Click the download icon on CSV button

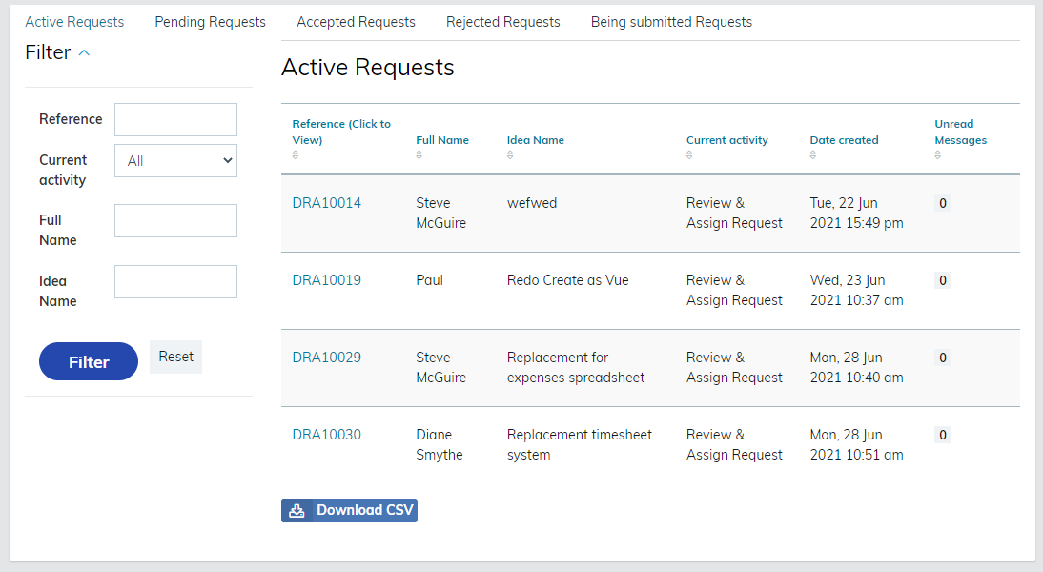pyautogui.click(x=297, y=511)
